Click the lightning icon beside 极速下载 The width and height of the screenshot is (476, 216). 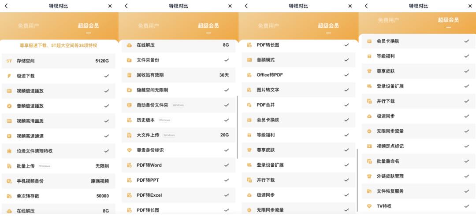9,76
